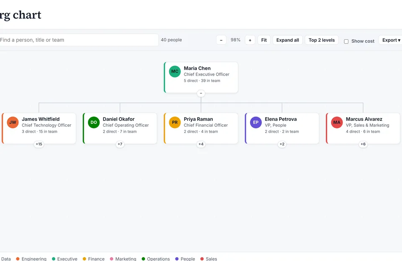
Task: Expand Priya Raman's +4 team
Action: (201, 144)
